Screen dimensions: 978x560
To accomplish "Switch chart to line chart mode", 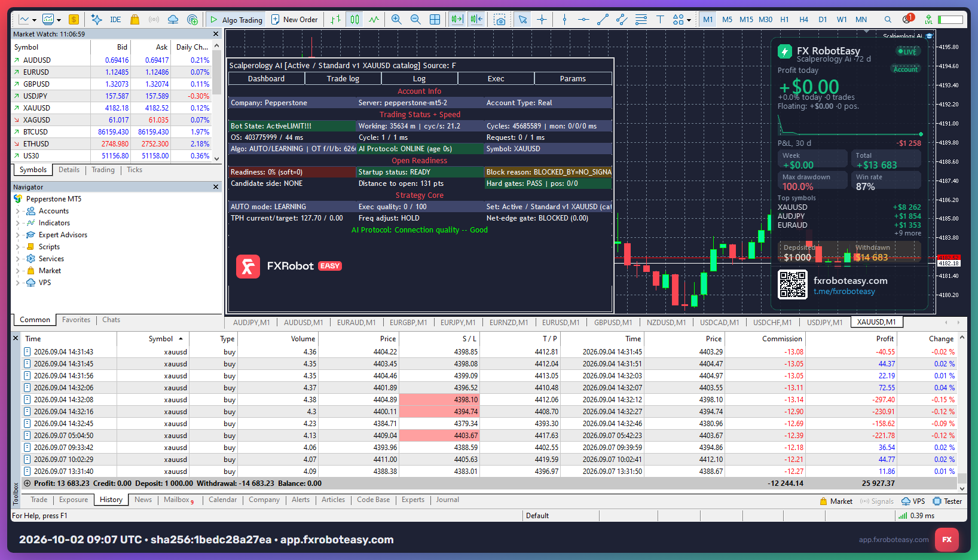I will coord(374,20).
